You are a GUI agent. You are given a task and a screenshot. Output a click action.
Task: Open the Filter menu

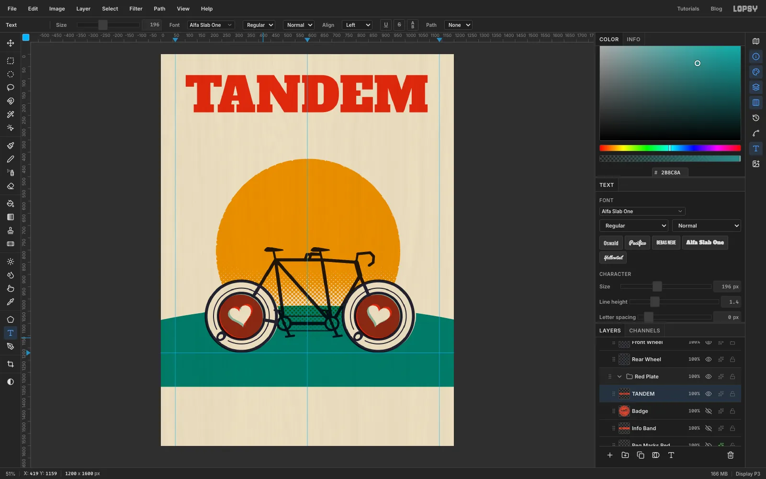[136, 9]
